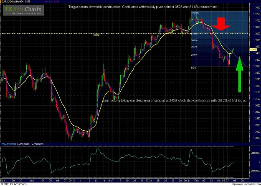Select the 100.0% Fibonacci level label
The height and width of the screenshot is (186, 261).
195,13
